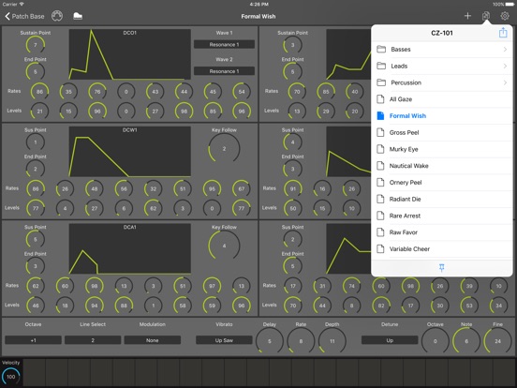The image size is (517, 388).
Task: Select the Formal Wish patch
Action: [x=442, y=116]
